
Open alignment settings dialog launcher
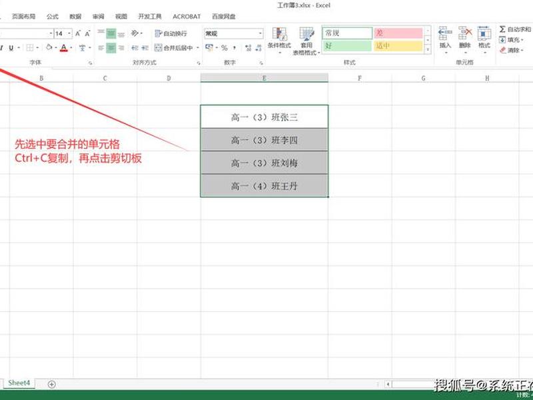pyautogui.click(x=199, y=63)
